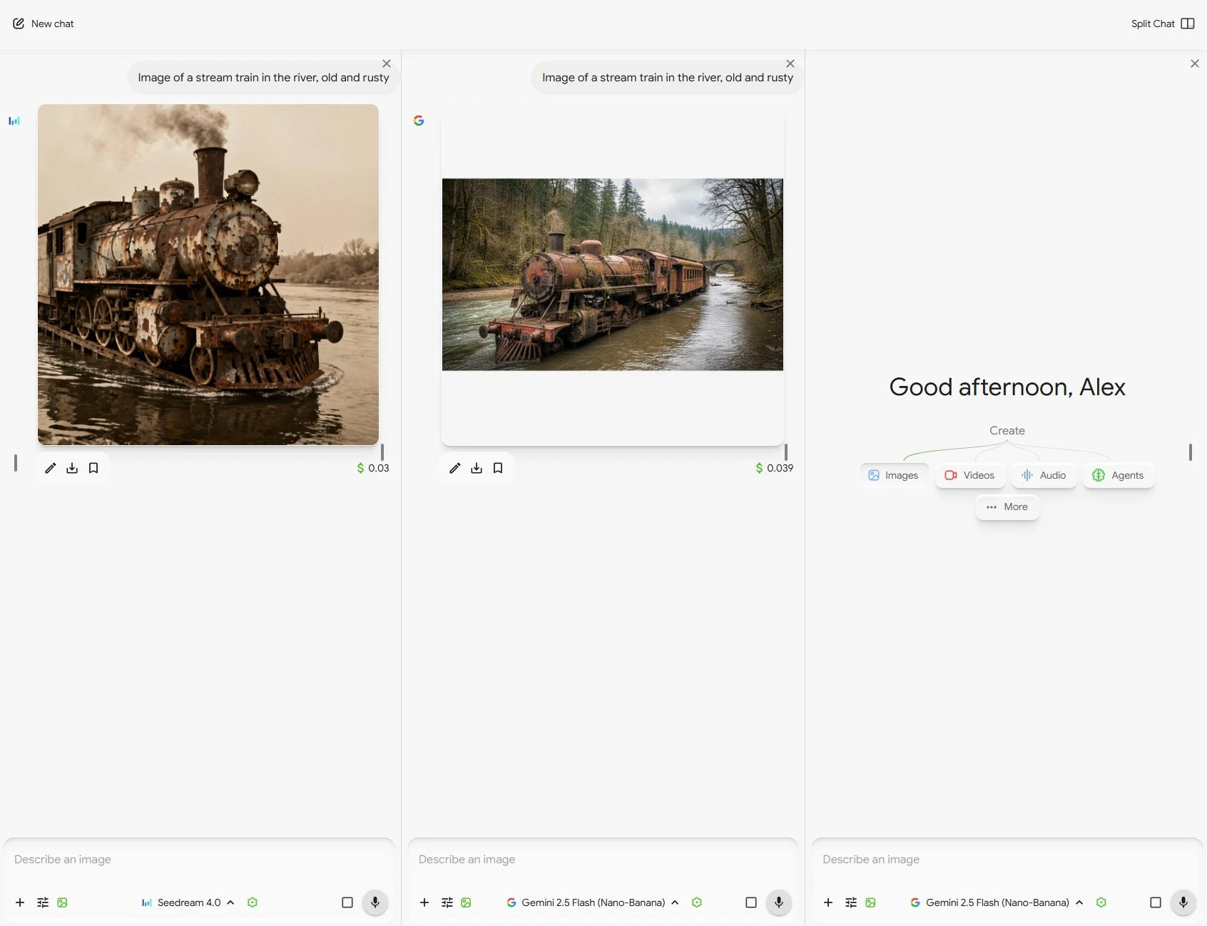
Task: Select the Audio create option
Action: pyautogui.click(x=1044, y=475)
